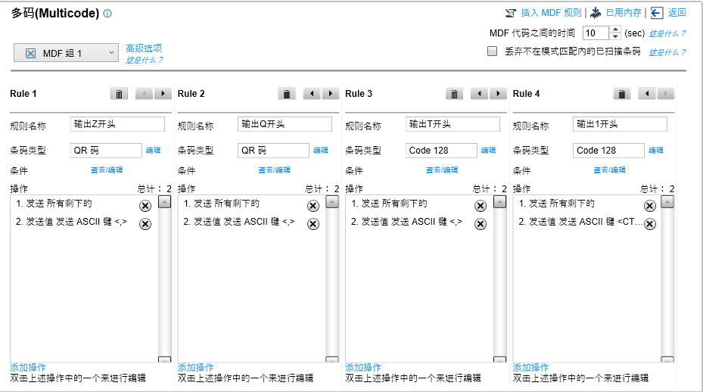Click the info icon next to 多码(Multicode)
This screenshot has height=392, width=703.
click(x=107, y=14)
